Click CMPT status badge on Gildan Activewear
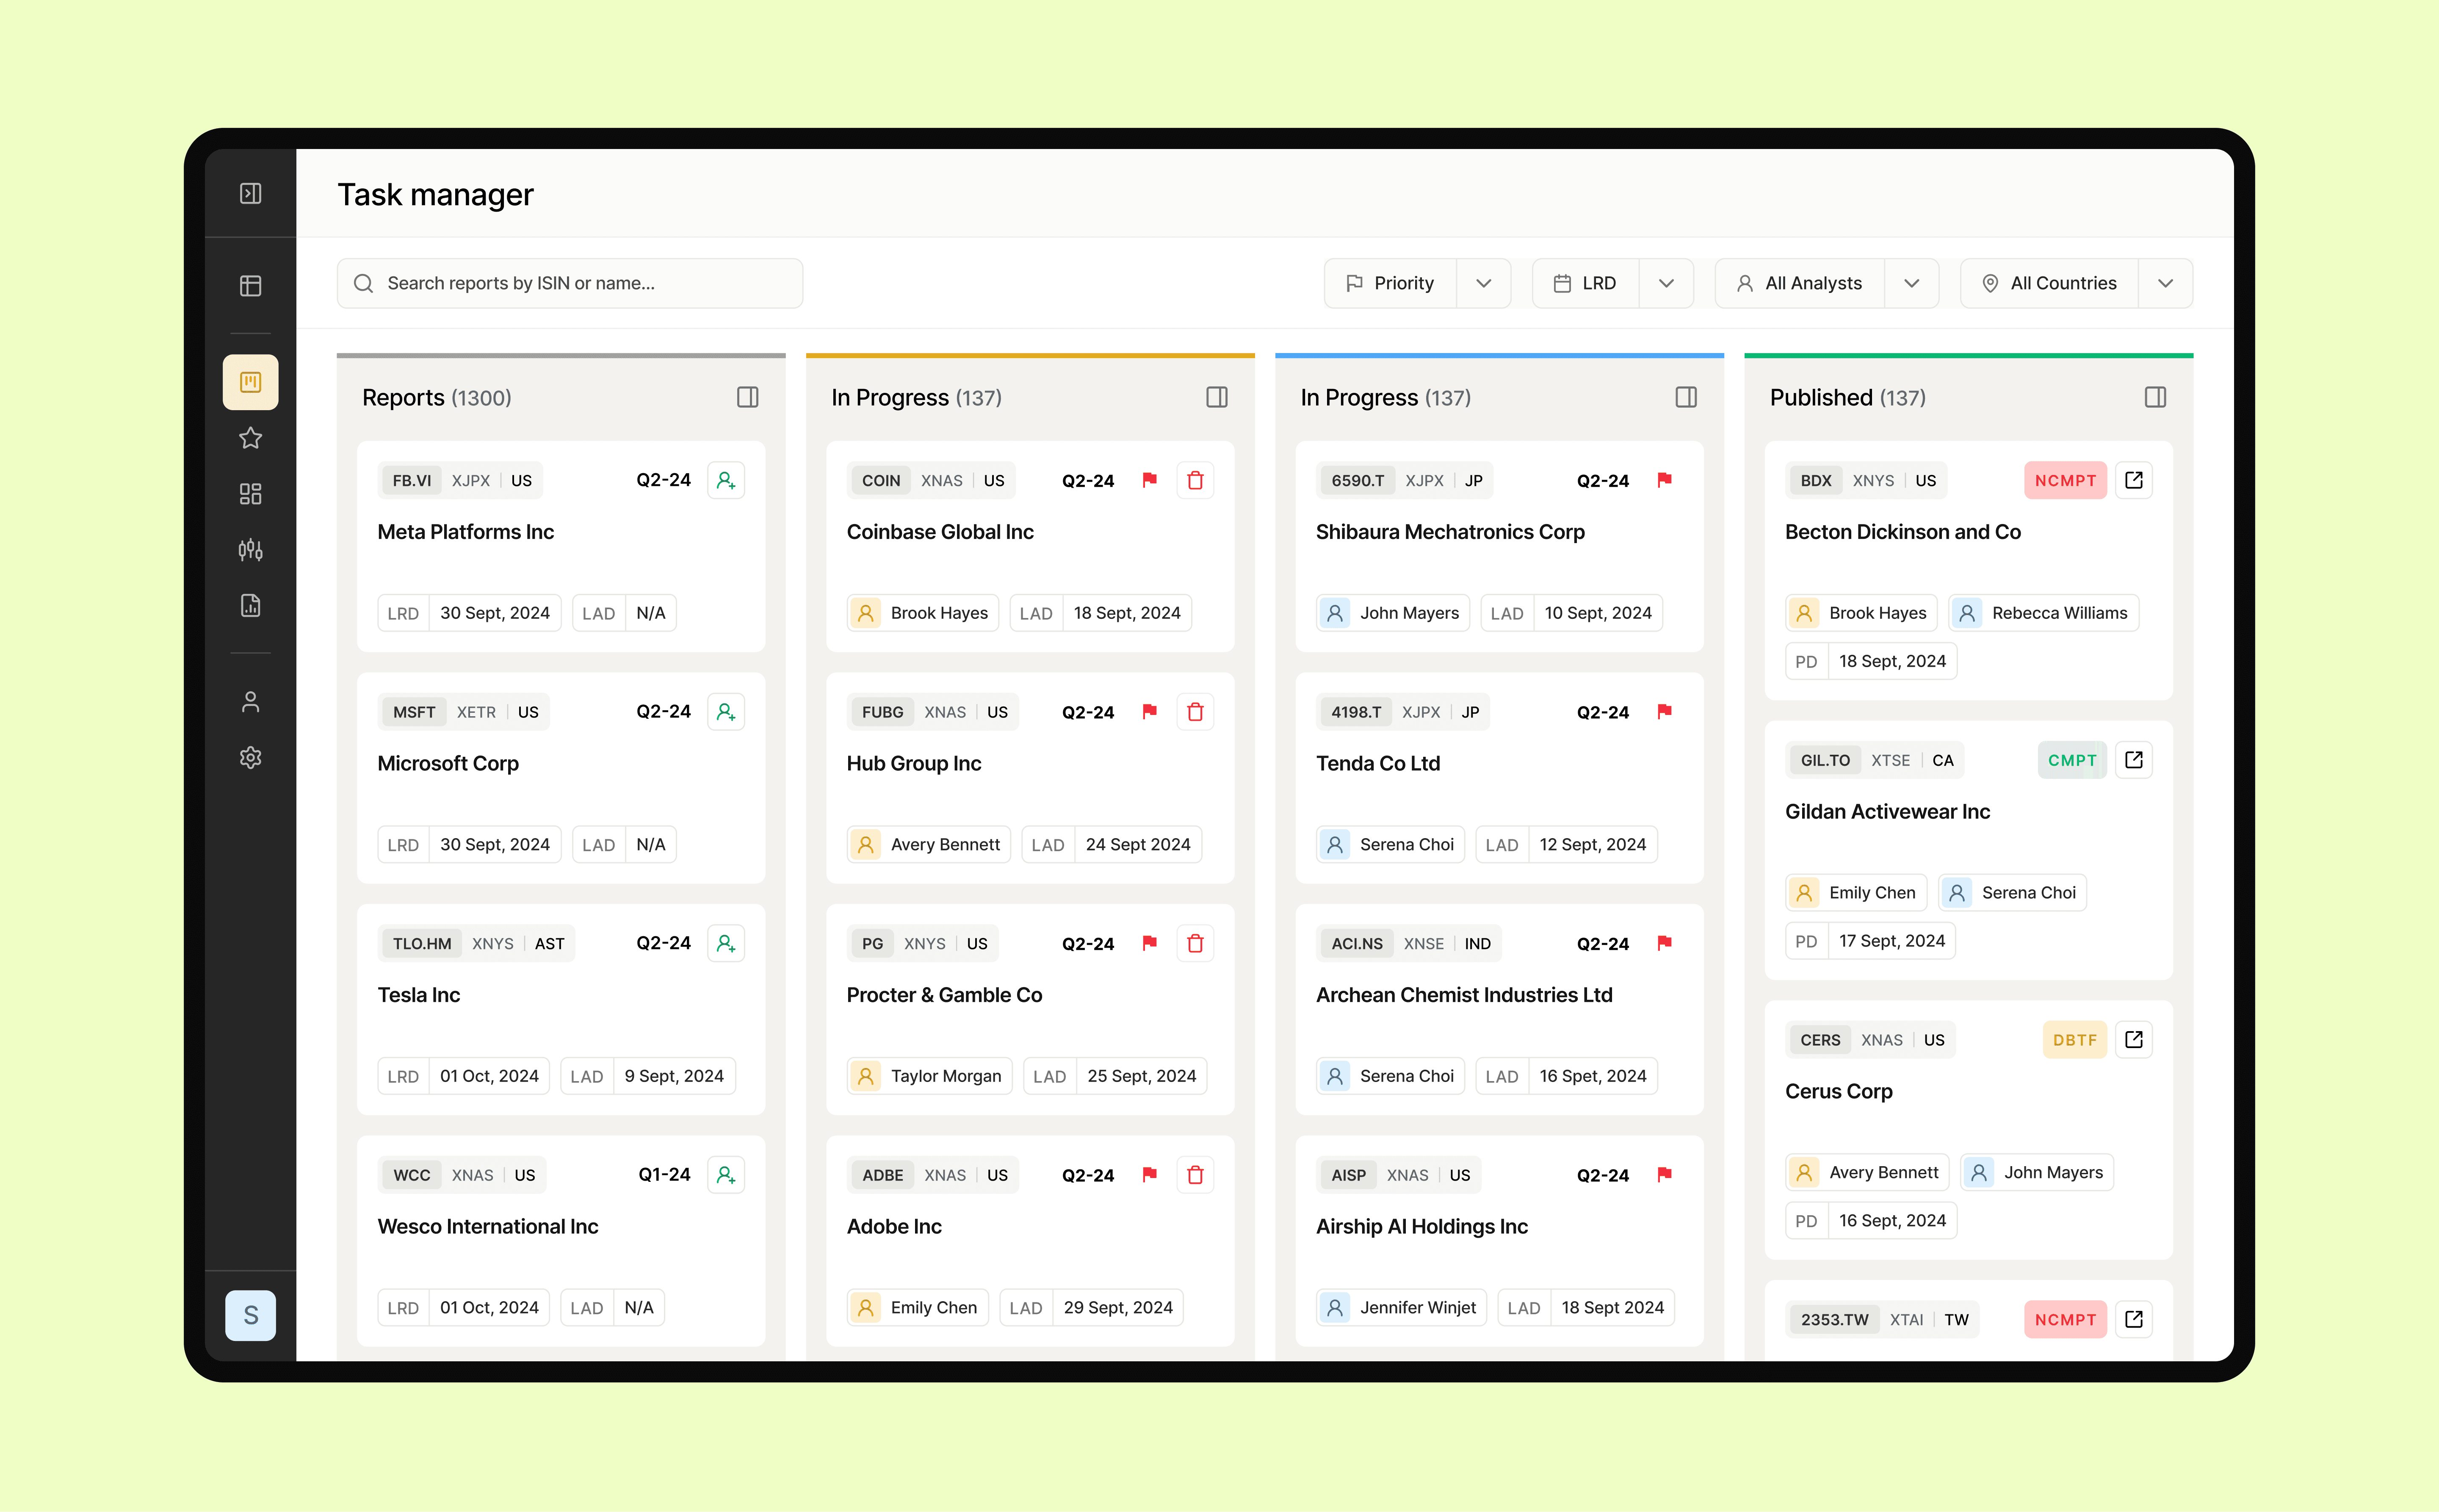Viewport: 2439px width, 1512px height. coord(2072,760)
